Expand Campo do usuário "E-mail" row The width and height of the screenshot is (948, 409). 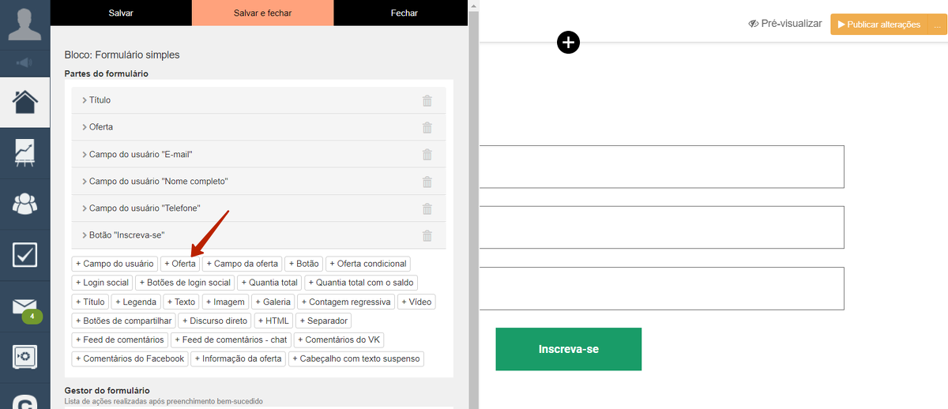[140, 155]
